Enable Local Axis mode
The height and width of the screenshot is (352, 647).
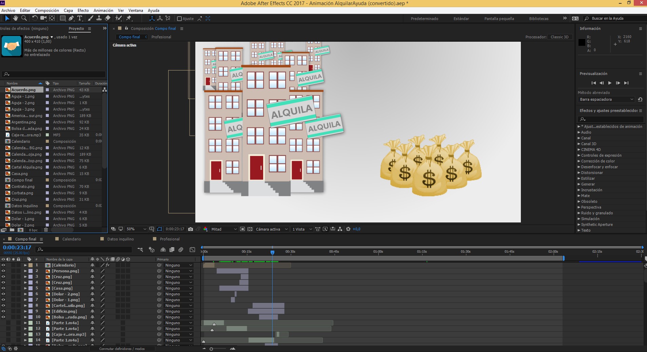(x=152, y=18)
